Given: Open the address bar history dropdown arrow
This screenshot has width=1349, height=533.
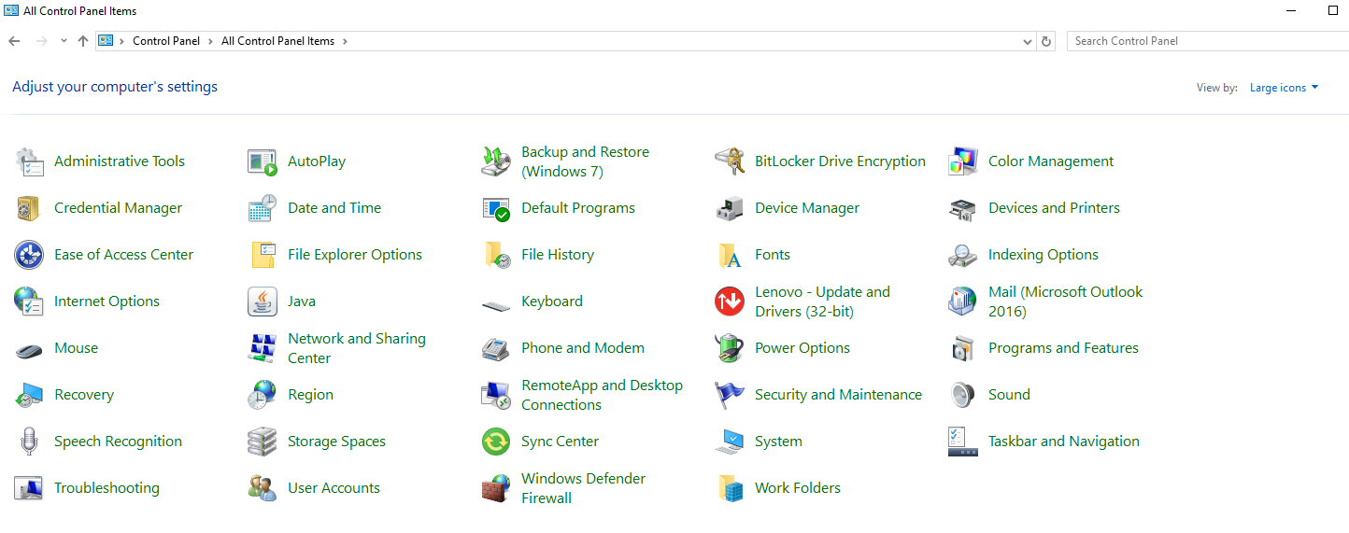Looking at the screenshot, I should pos(1028,41).
